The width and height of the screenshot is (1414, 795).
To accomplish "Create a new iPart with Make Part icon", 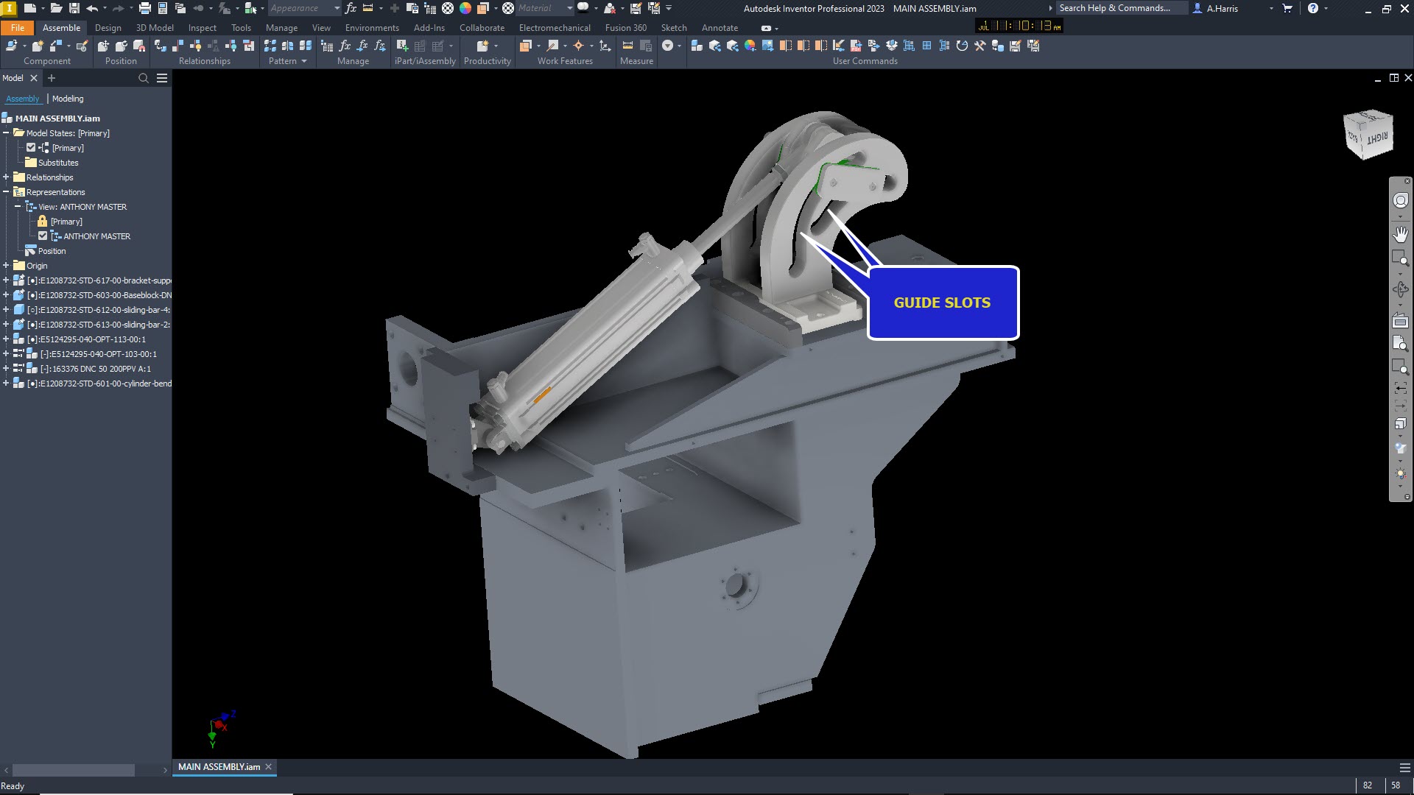I will click(x=401, y=45).
